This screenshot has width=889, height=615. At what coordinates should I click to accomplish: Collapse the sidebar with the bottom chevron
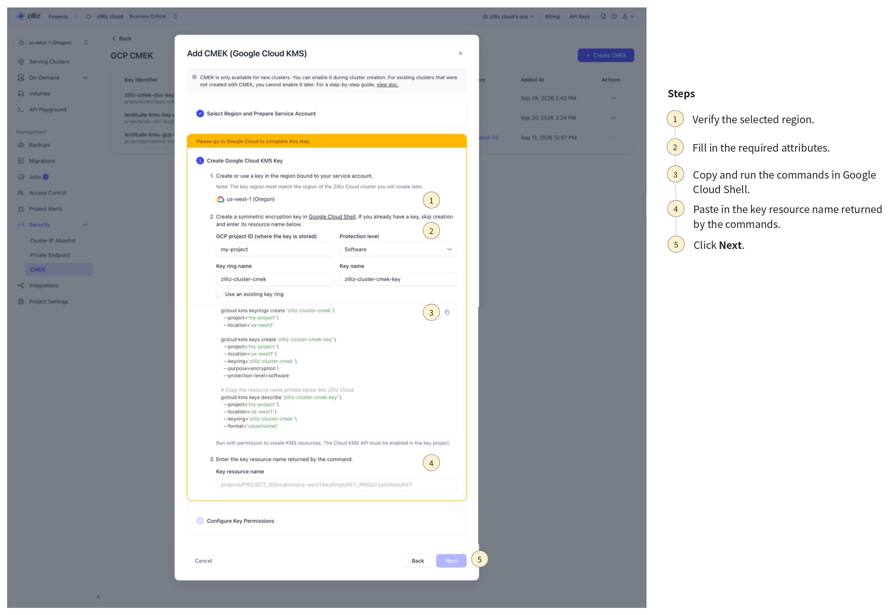pos(98,597)
